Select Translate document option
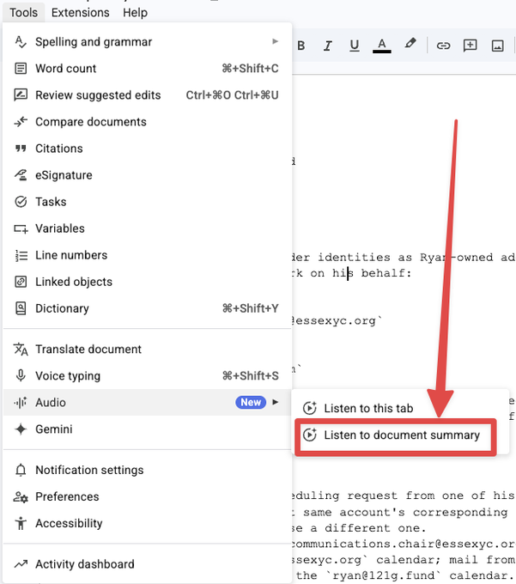Viewport: 516px width, 584px height. click(88, 350)
